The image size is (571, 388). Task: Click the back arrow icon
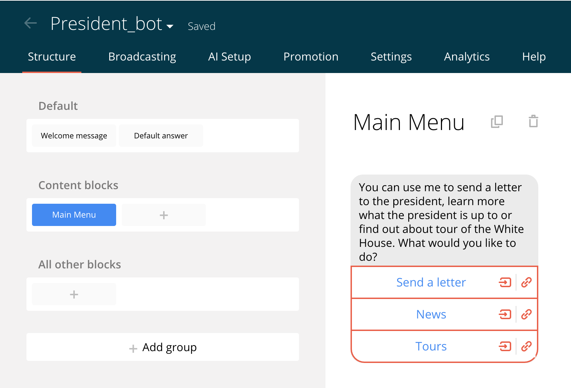(31, 23)
